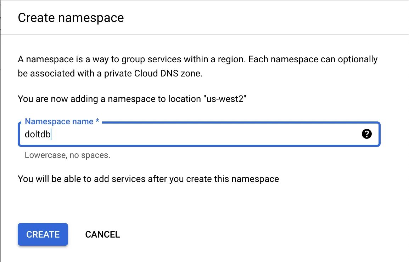Click the namespace description paragraph
This screenshot has width=409, height=262.
click(197, 66)
